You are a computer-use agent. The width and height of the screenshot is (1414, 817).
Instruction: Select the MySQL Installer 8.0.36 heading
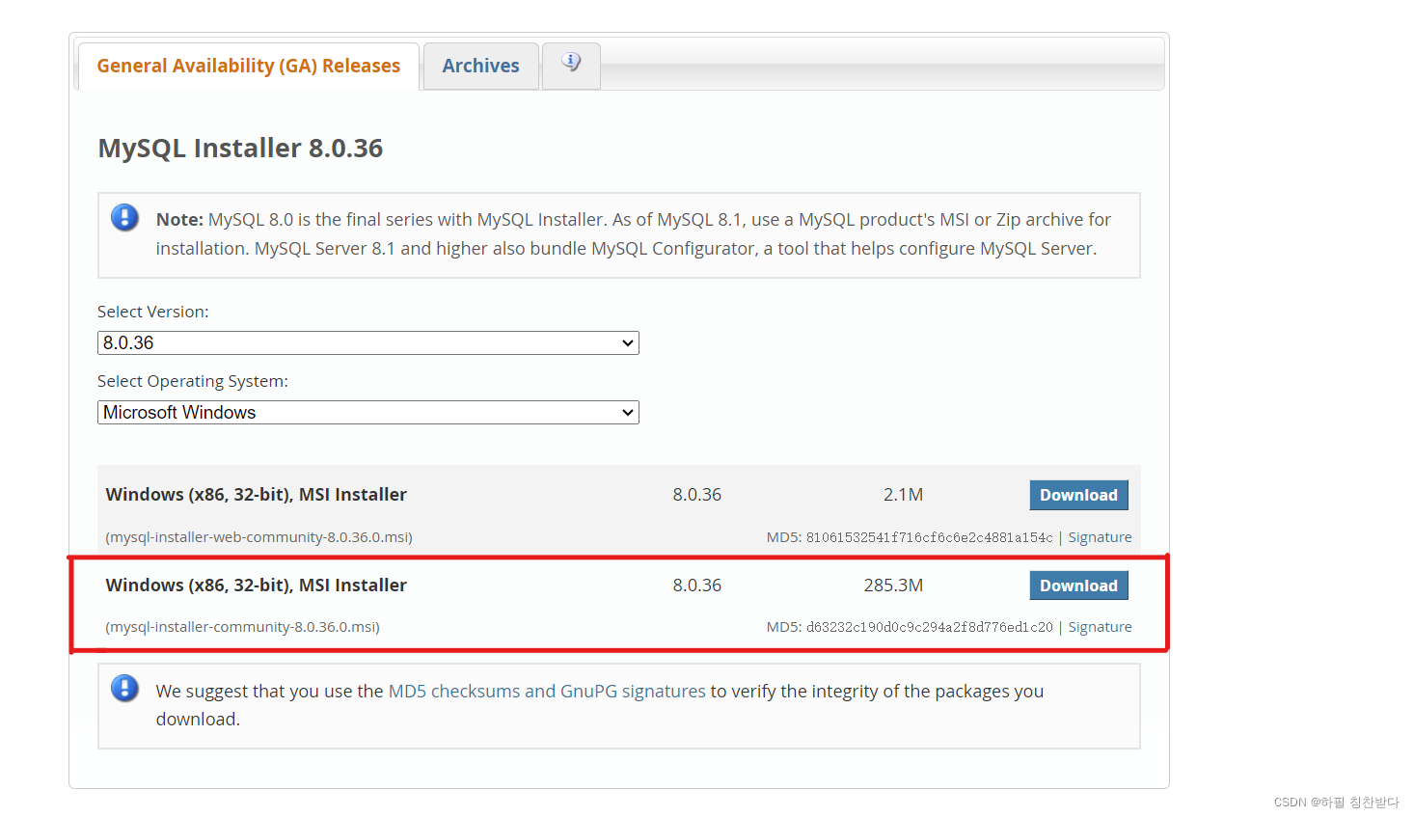(240, 148)
